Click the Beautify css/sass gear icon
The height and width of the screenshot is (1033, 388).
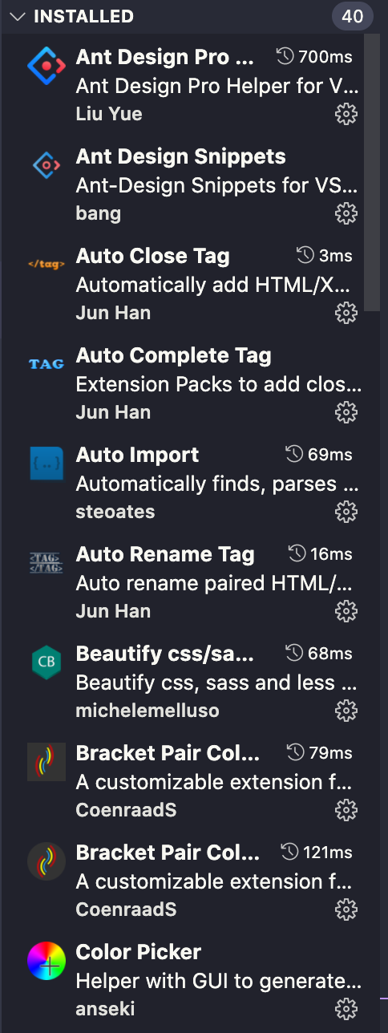(x=346, y=711)
